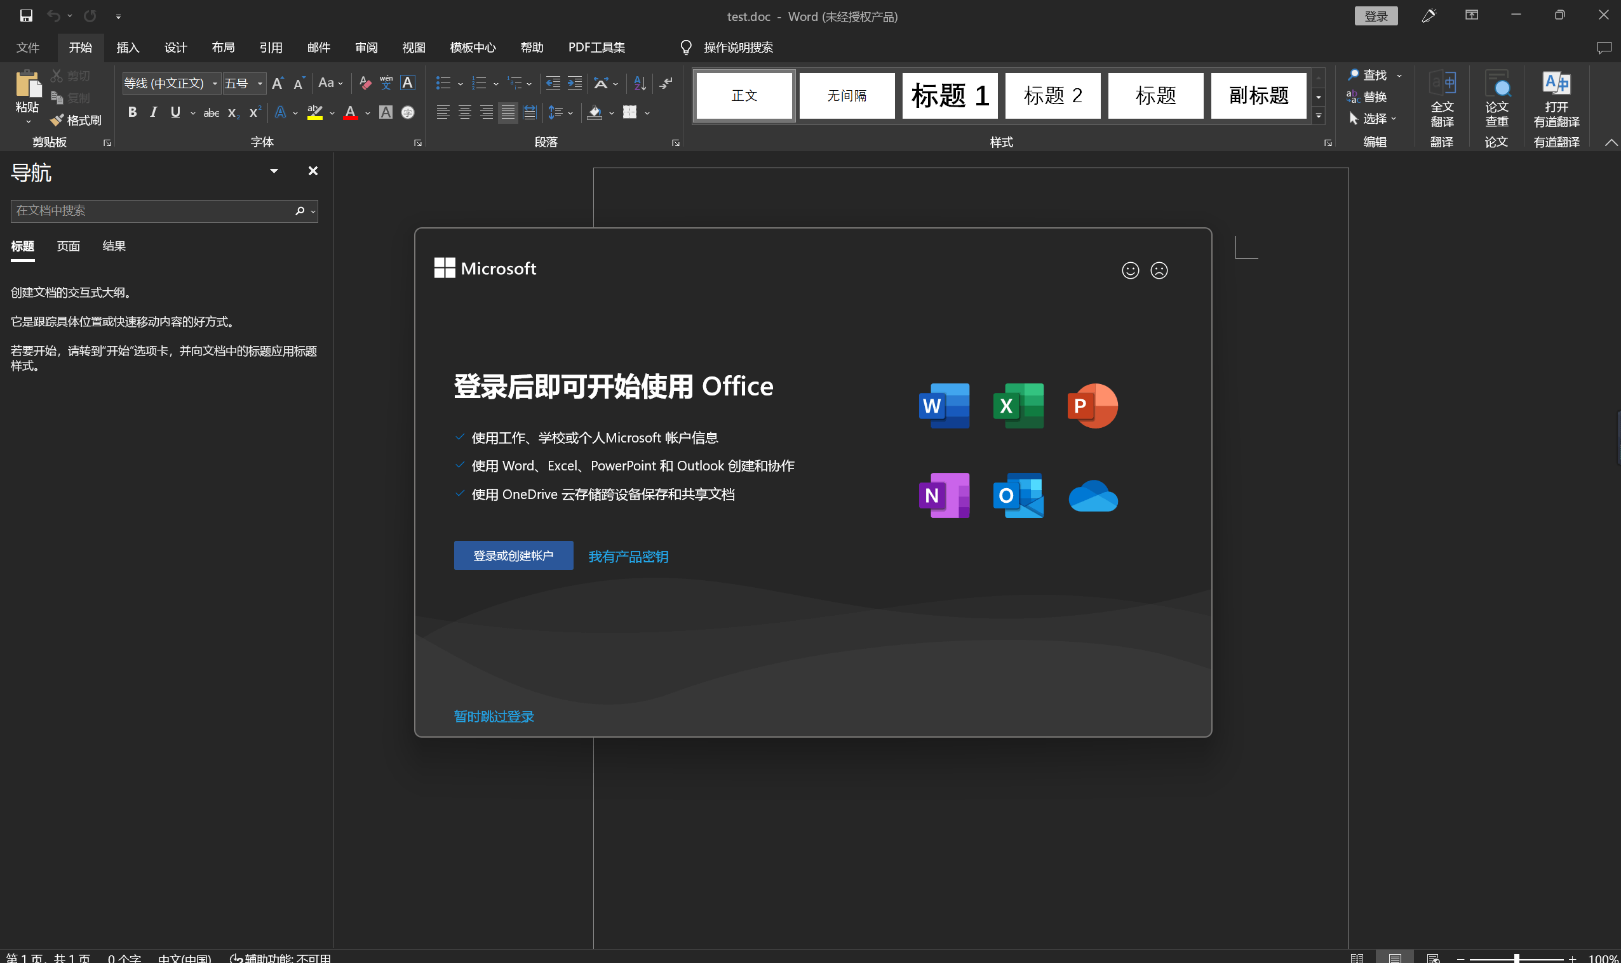
Task: Open the font size dropdown
Action: 260,84
